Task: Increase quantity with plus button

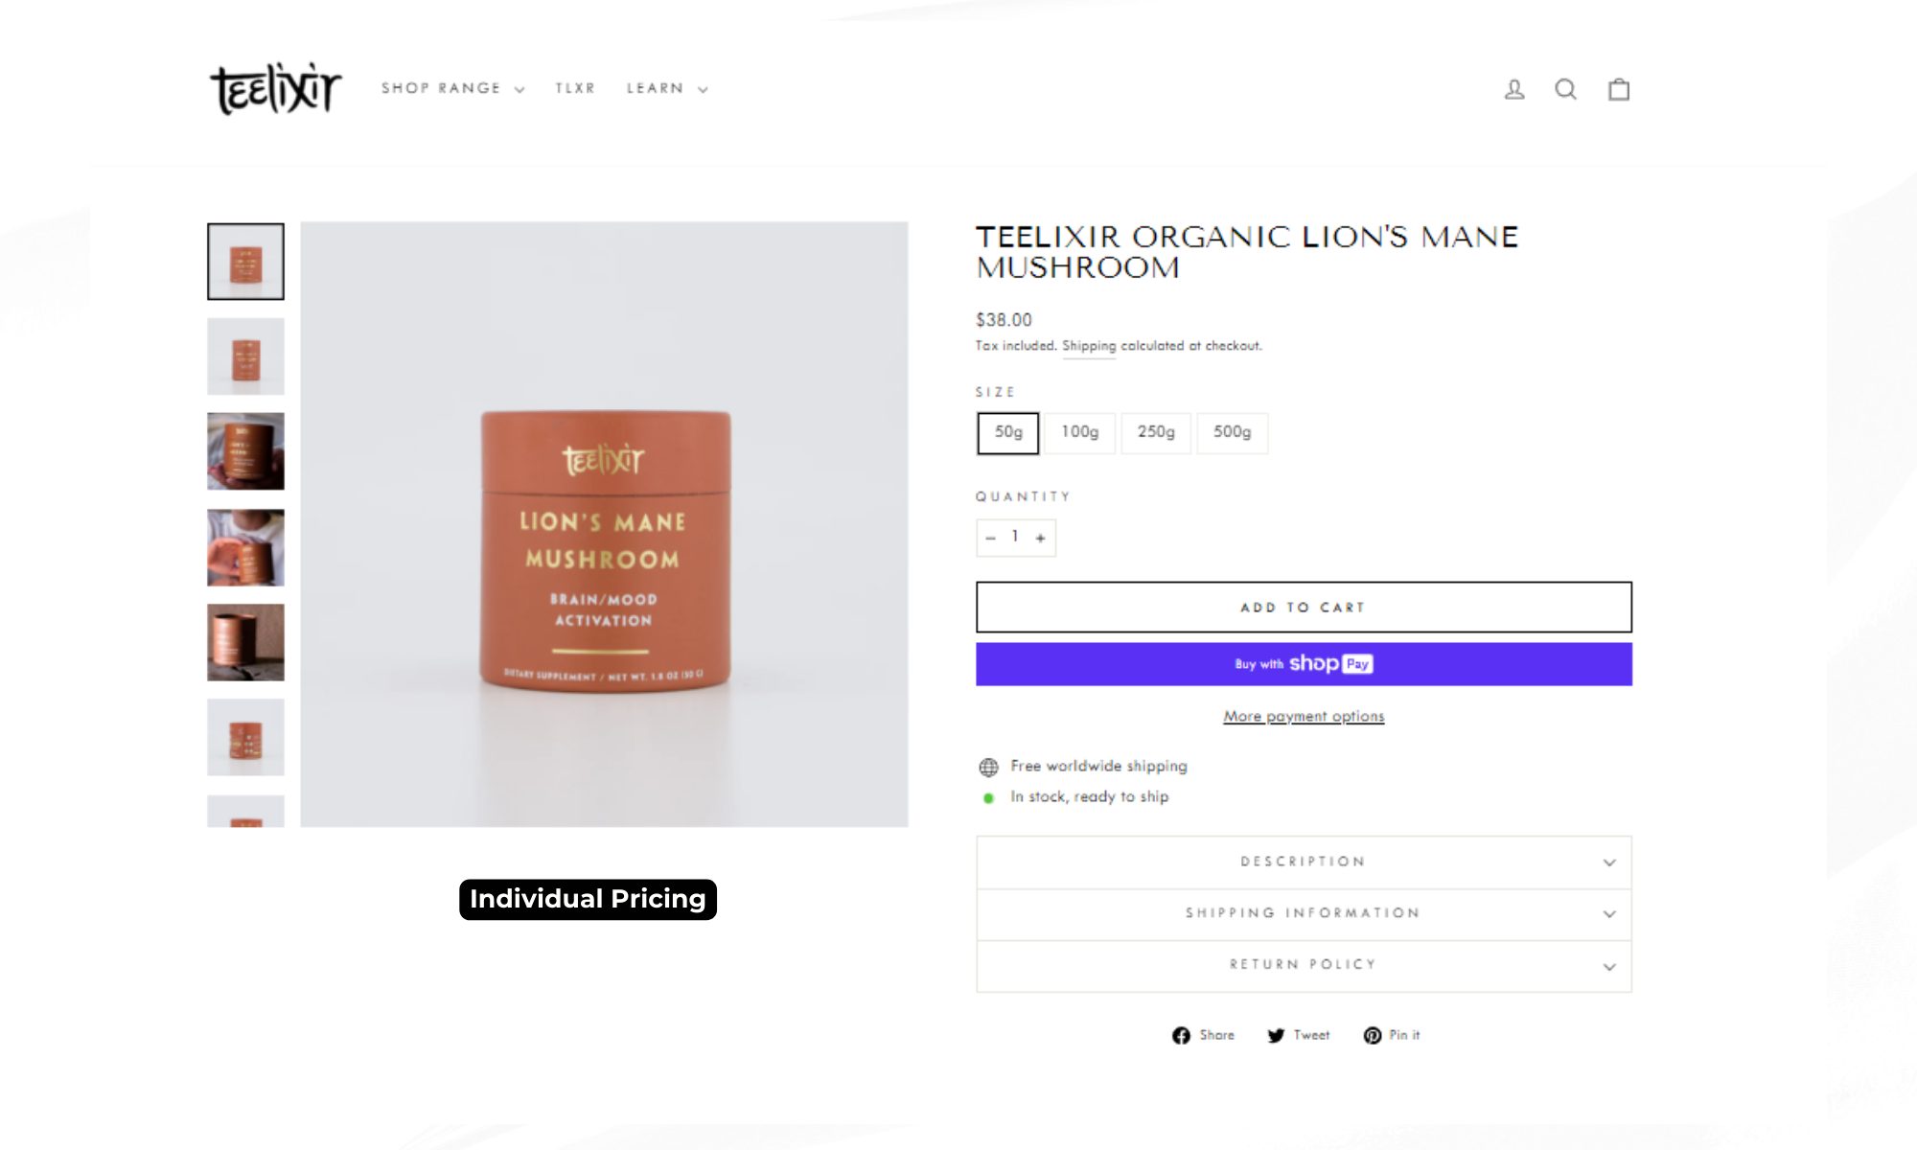Action: [1040, 538]
